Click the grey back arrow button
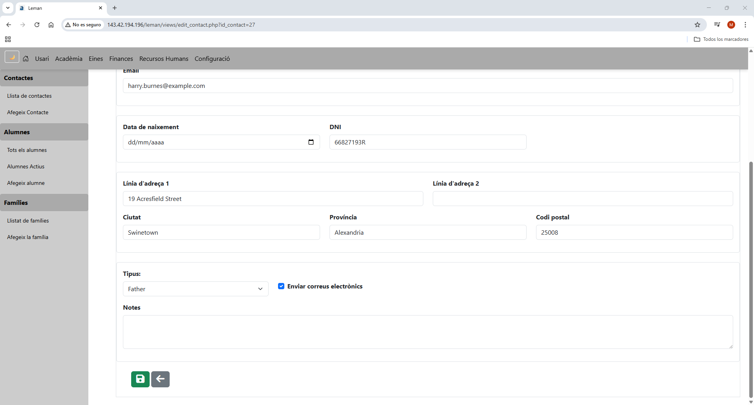Image resolution: width=754 pixels, height=405 pixels. [x=160, y=379]
